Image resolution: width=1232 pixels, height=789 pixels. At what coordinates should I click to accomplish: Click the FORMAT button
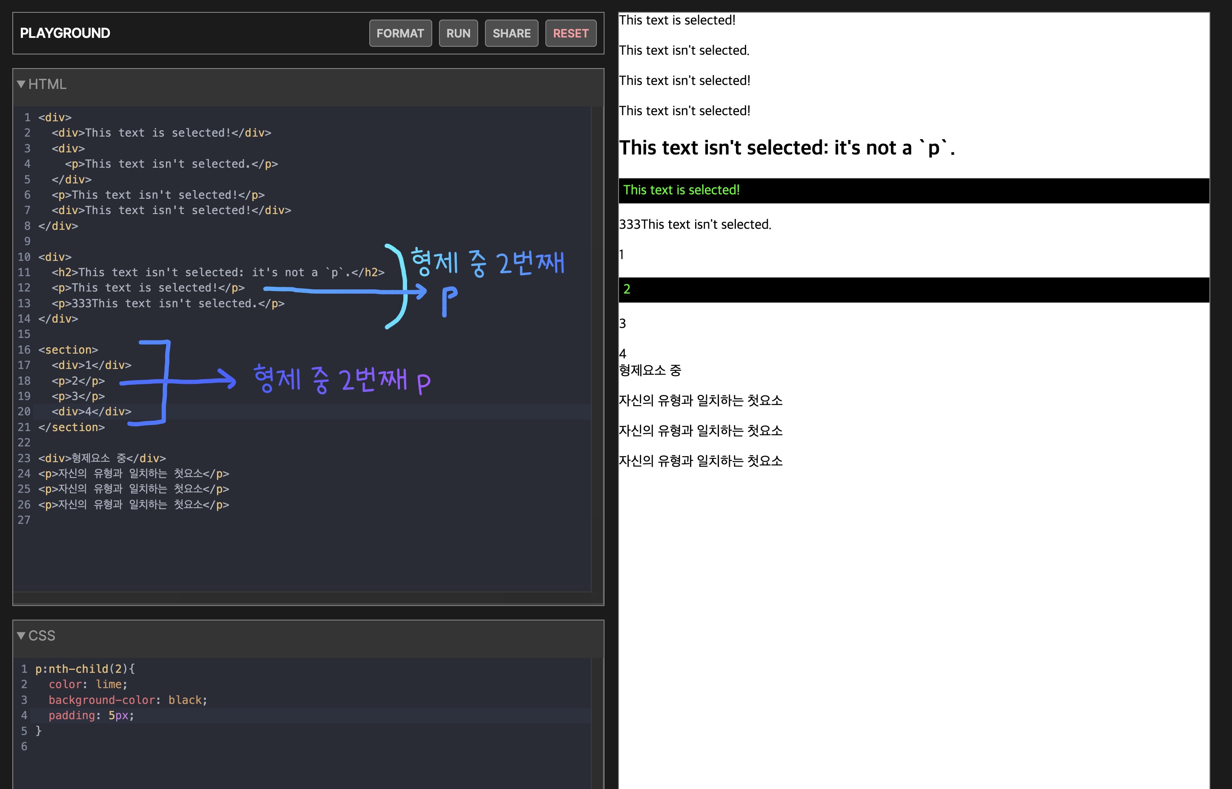tap(400, 33)
